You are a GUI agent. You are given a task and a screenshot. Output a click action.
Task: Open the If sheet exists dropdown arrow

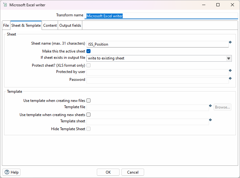(x=229, y=58)
